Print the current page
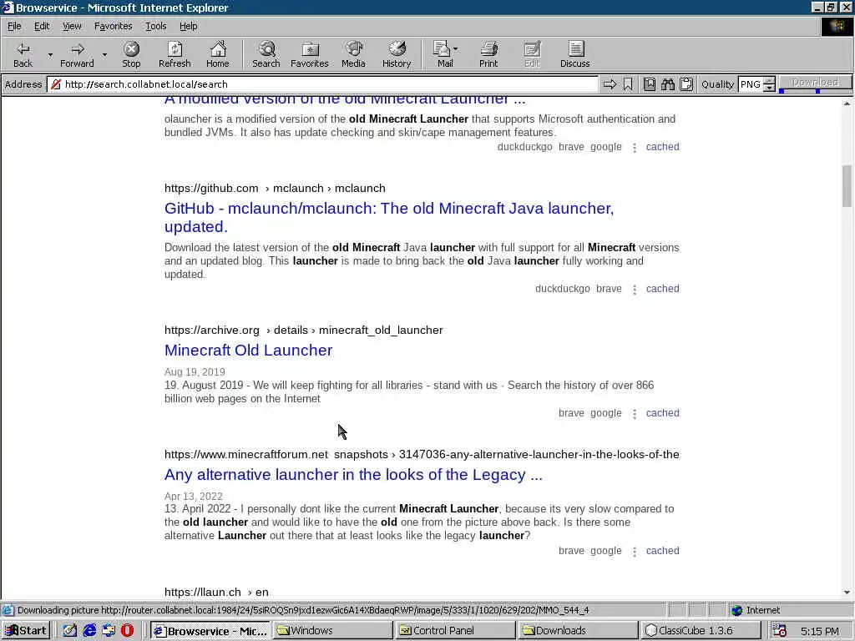Screen dimensions: 855x641 (x=488, y=54)
